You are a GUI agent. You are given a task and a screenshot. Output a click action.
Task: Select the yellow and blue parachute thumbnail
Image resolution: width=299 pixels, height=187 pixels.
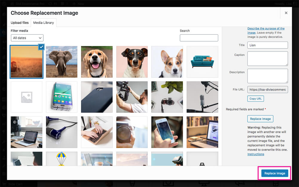[62, 159]
